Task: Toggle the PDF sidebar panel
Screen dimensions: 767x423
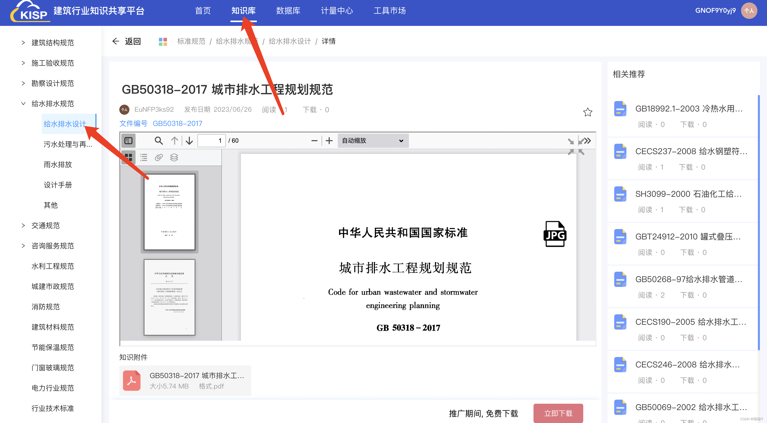Action: click(x=128, y=140)
